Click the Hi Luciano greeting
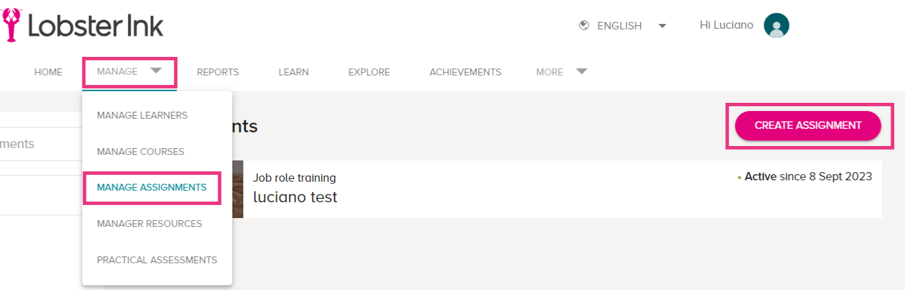The image size is (905, 290). [726, 25]
